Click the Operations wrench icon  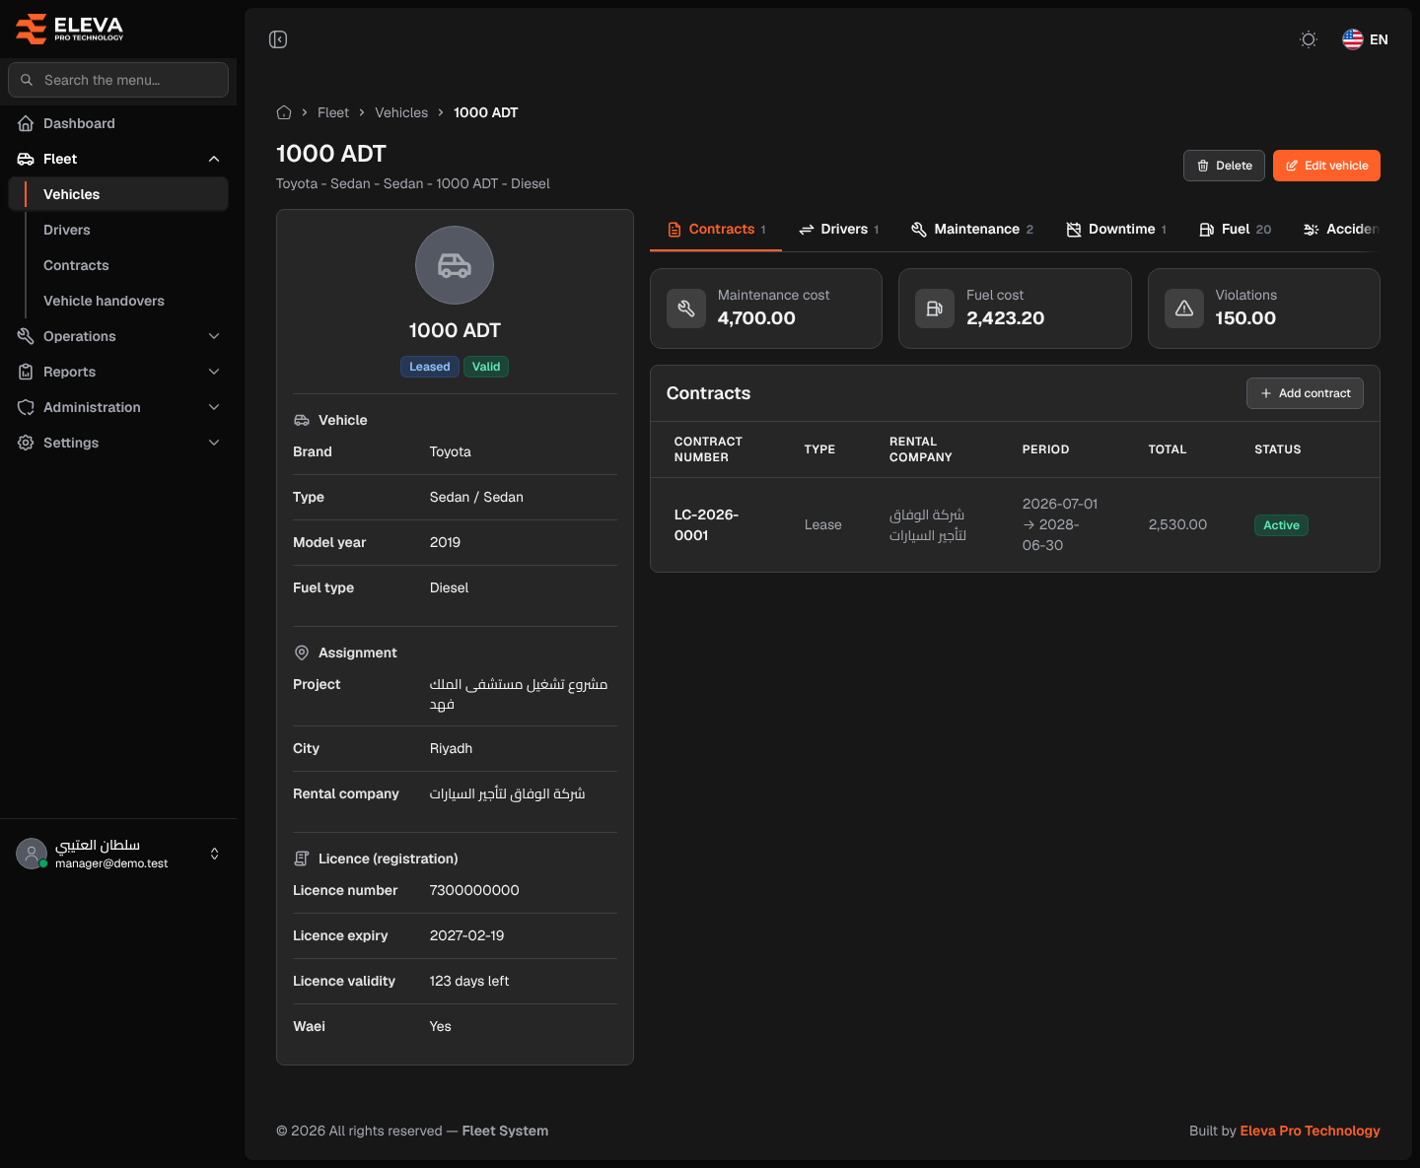coord(26,336)
